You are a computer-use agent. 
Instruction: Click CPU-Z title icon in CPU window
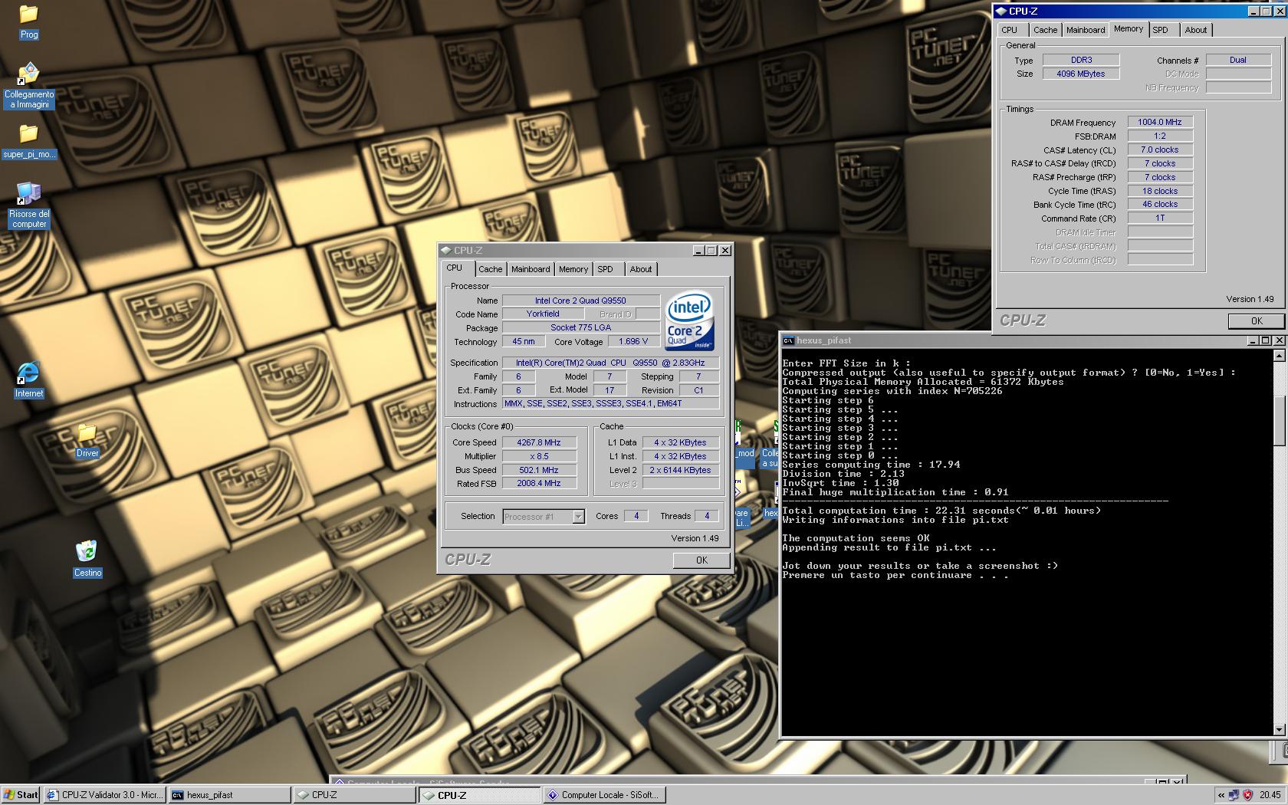click(x=445, y=250)
